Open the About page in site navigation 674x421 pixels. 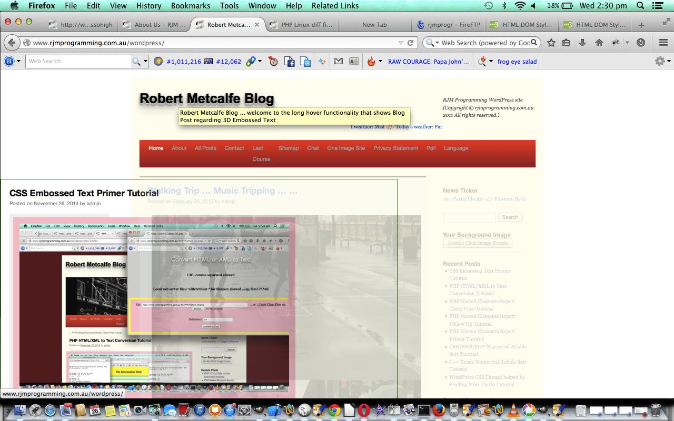click(179, 148)
